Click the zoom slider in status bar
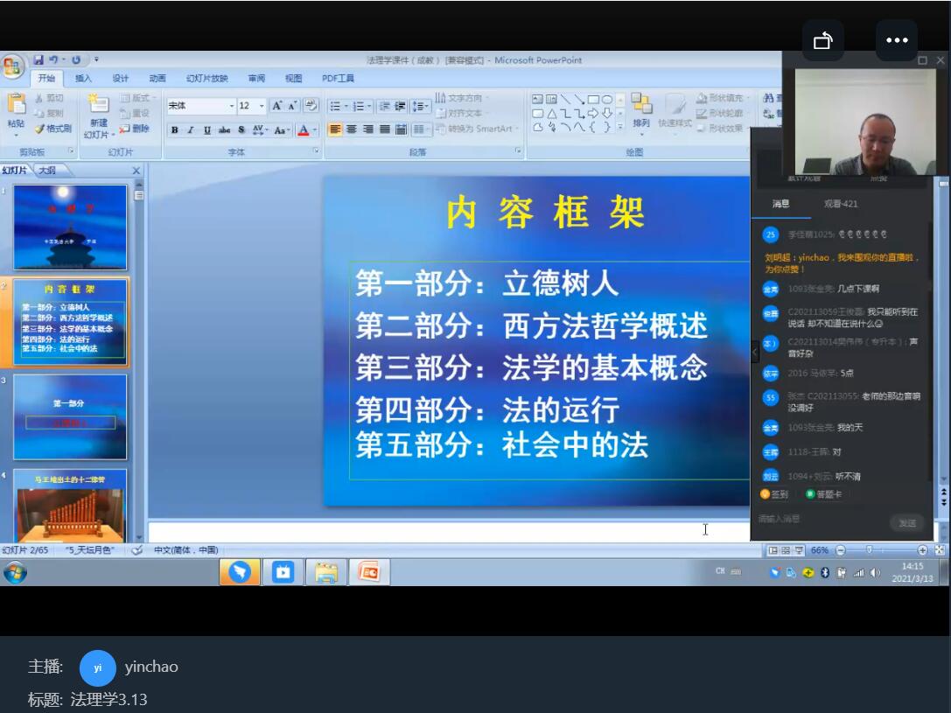 pos(870,550)
